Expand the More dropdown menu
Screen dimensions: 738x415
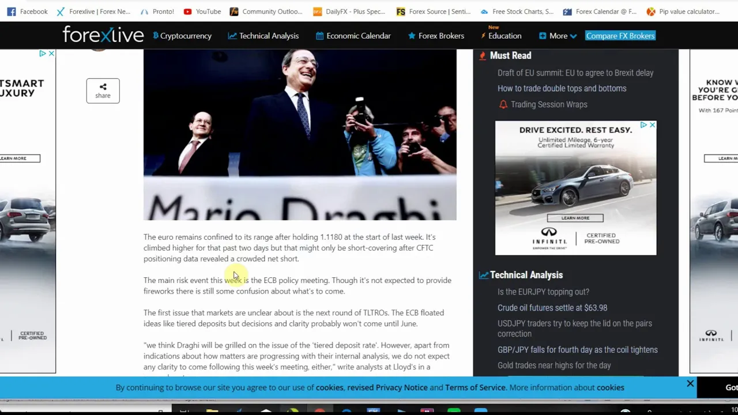coord(558,36)
